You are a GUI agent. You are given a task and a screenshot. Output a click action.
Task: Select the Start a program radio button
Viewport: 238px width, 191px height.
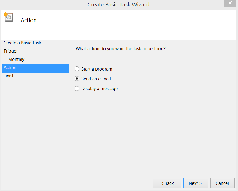77,69
